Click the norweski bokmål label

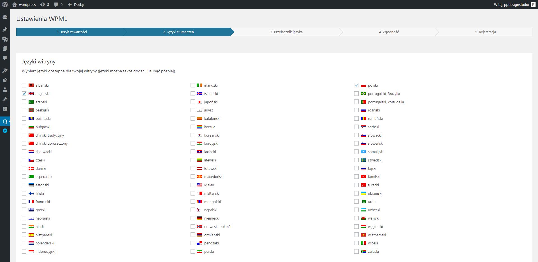pos(218,227)
